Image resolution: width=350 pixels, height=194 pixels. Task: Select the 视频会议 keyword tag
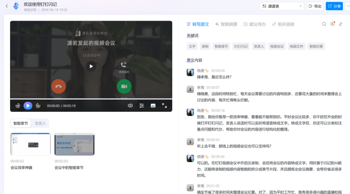[x=277, y=46]
